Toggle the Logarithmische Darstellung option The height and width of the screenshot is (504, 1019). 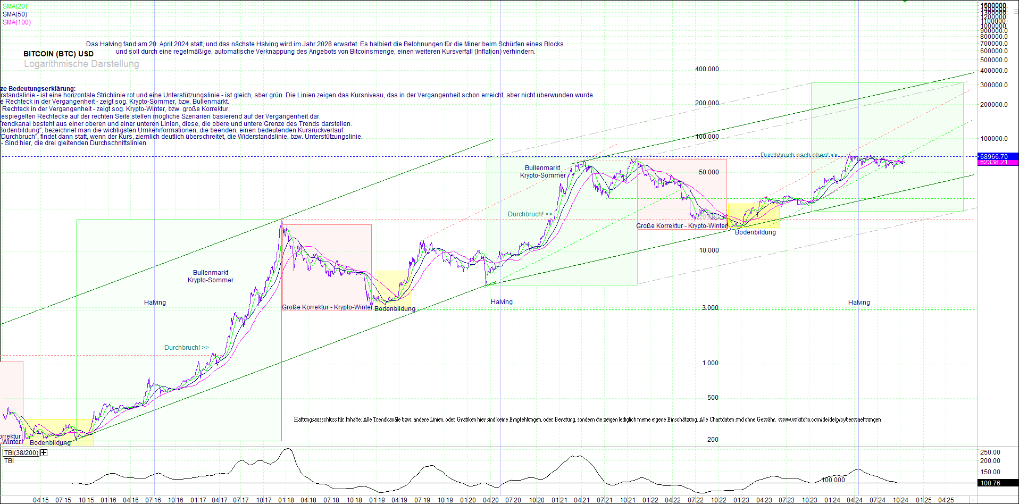81,63
